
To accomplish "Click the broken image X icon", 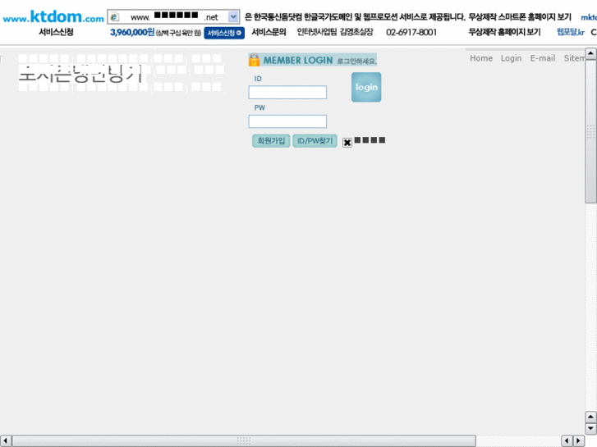I will click(347, 143).
